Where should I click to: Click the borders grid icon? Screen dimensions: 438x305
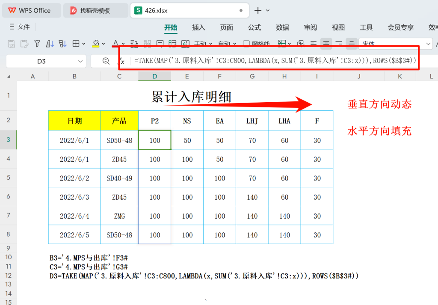click(76, 44)
